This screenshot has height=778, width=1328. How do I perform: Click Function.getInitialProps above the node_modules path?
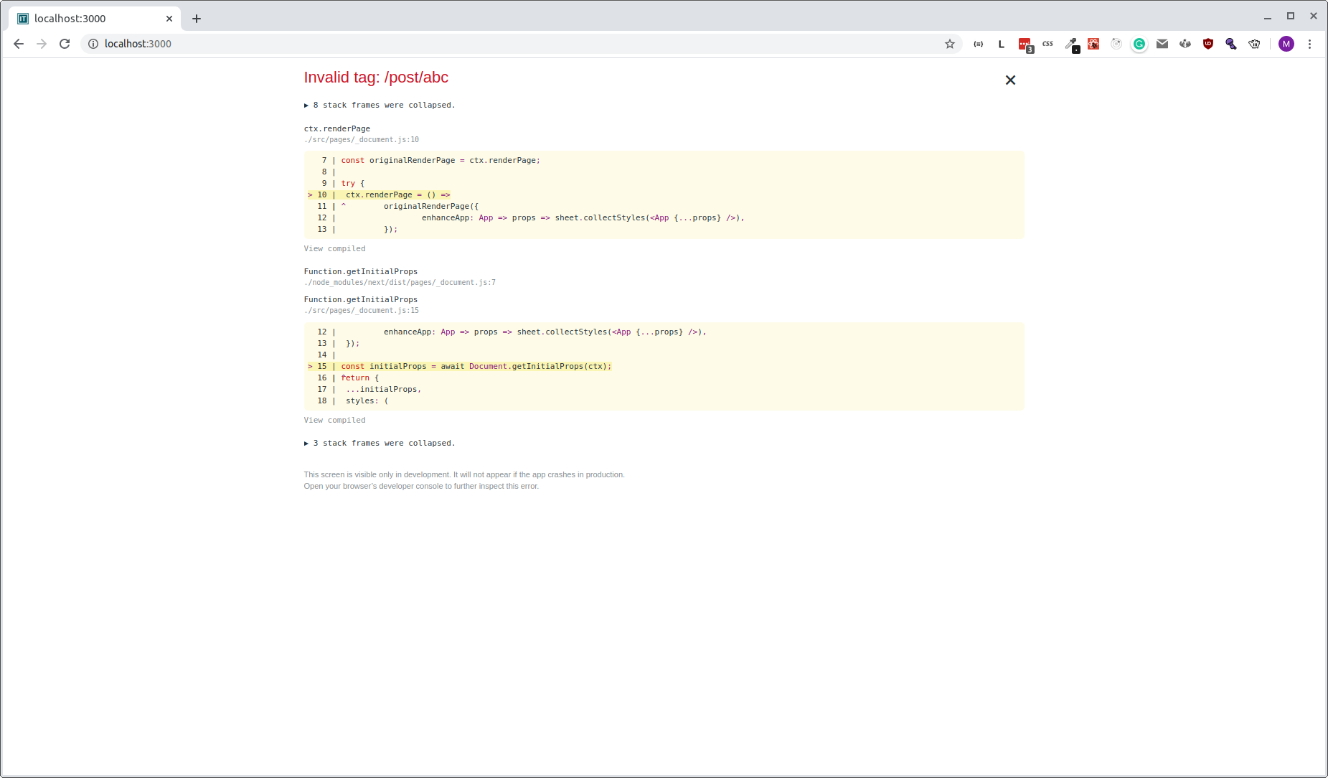click(360, 272)
